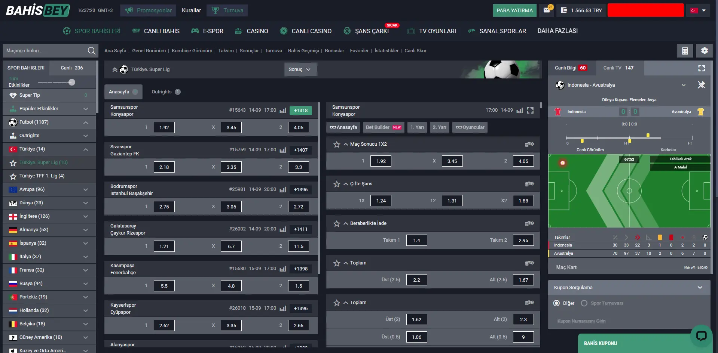The height and width of the screenshot is (353, 718).
Task: Click collapse arrows beside Türkiye. Super Lig
Action: coord(115,69)
